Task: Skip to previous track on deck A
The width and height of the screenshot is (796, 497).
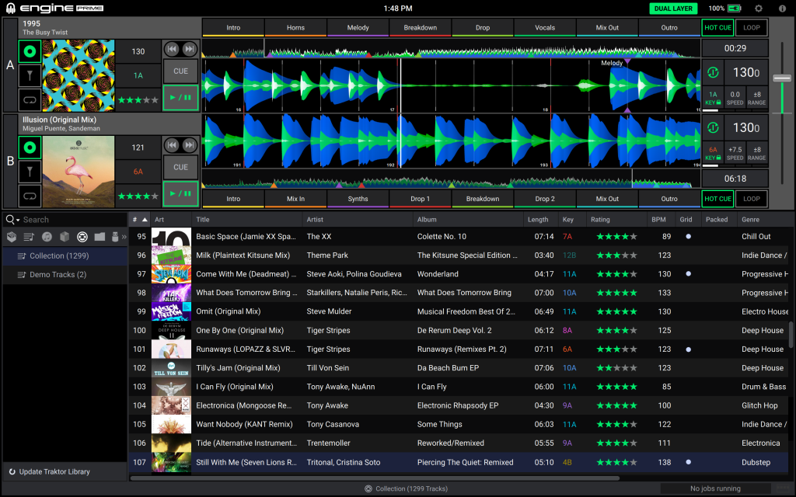Action: tap(172, 49)
